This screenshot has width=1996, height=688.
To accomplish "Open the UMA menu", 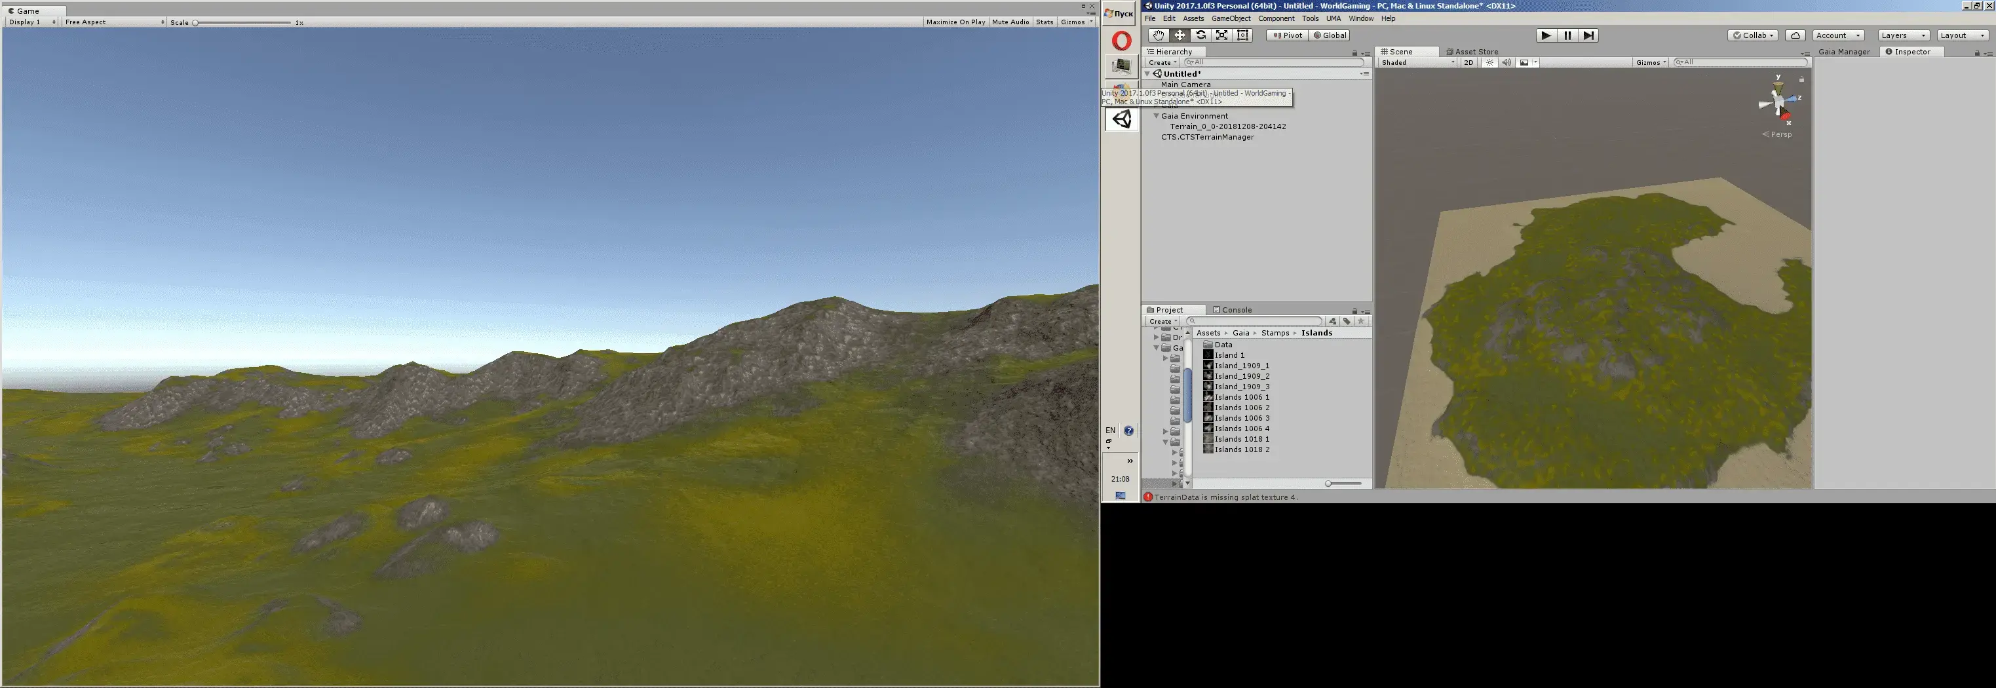I will 1333,18.
